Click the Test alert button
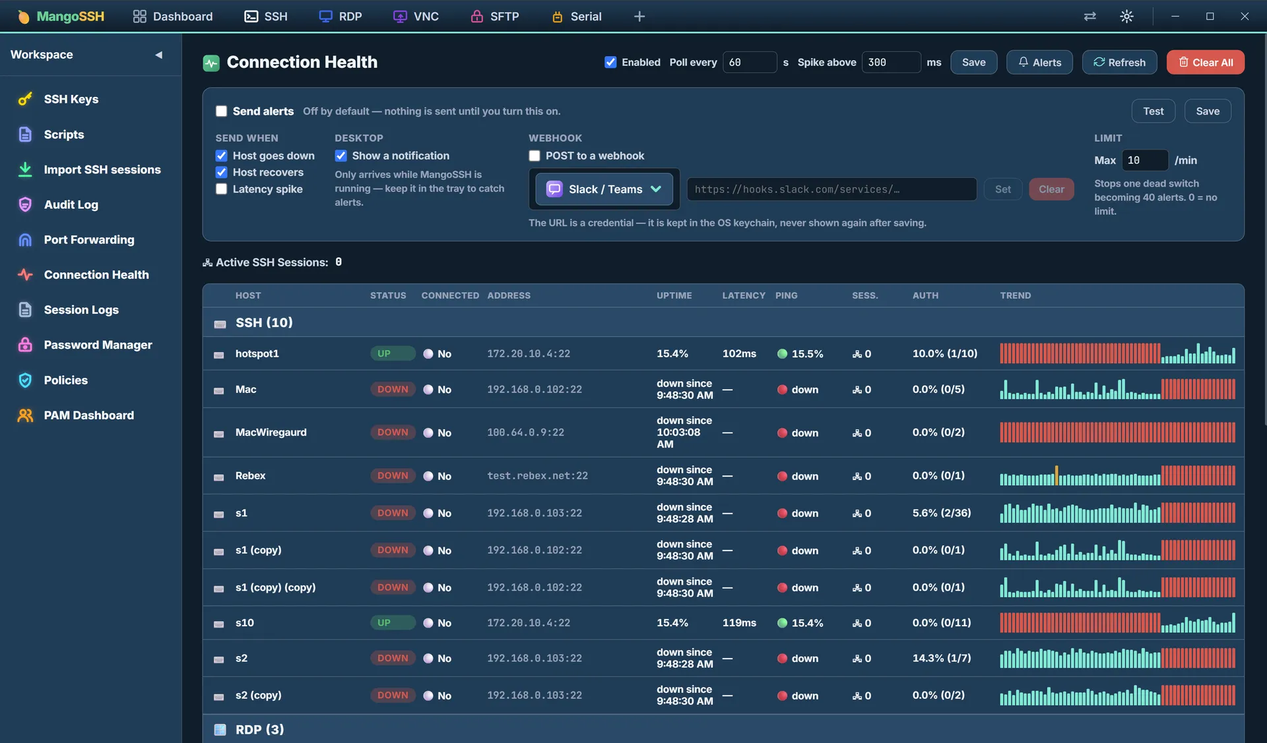 coord(1153,111)
